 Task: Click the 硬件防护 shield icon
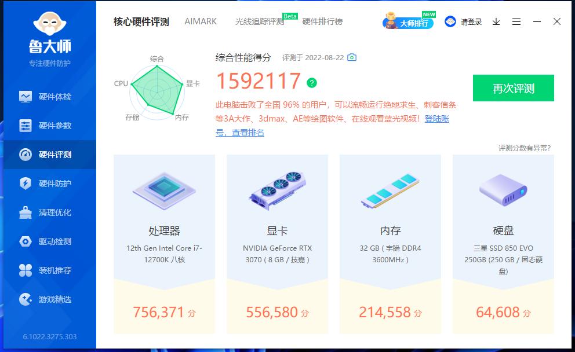[26, 184]
